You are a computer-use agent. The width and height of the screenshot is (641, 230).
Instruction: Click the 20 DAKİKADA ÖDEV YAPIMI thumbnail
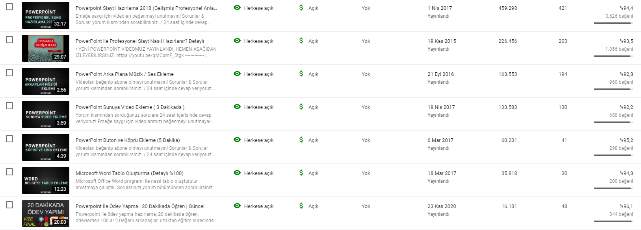(x=46, y=213)
